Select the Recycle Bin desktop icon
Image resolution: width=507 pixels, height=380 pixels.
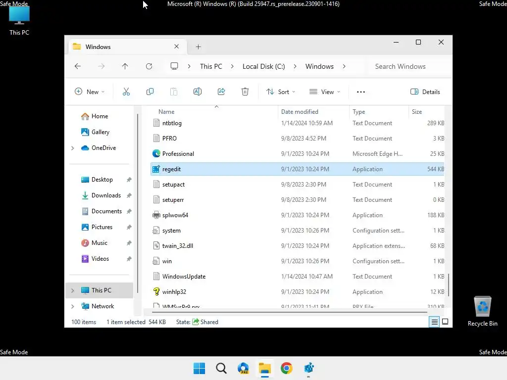[x=482, y=312]
